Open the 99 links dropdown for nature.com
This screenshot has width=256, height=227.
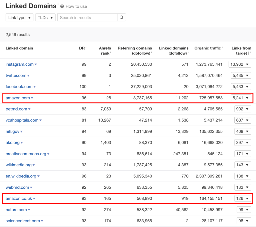pos(244,210)
